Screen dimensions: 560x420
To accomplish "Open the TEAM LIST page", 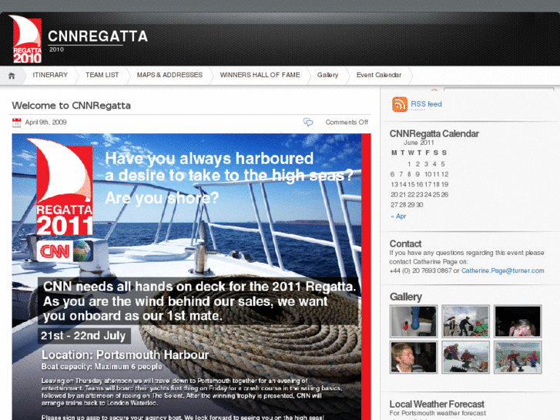I will 102,75.
